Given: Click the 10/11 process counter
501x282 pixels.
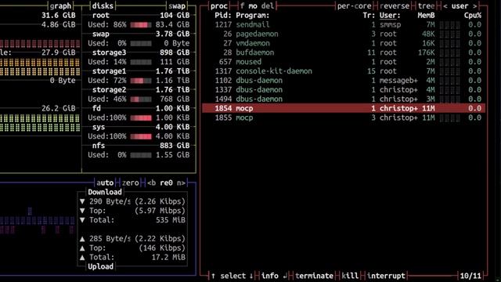Looking at the screenshot, I should click(x=470, y=276).
